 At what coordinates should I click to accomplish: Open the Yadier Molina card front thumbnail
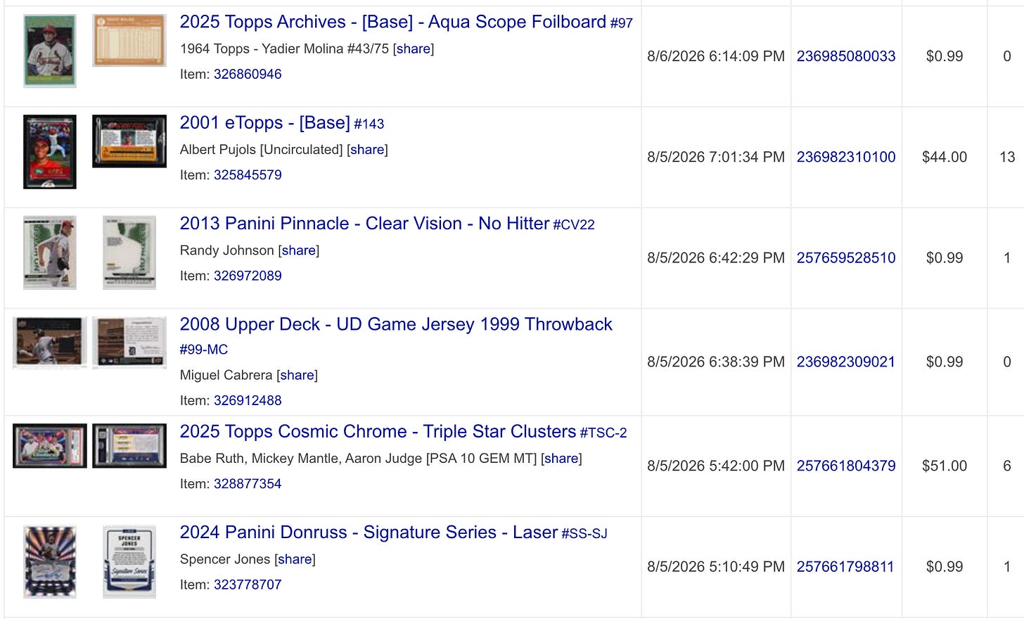(50, 51)
